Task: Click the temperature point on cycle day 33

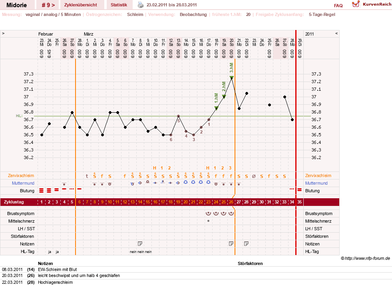Action: pyautogui.click(x=285, y=97)
